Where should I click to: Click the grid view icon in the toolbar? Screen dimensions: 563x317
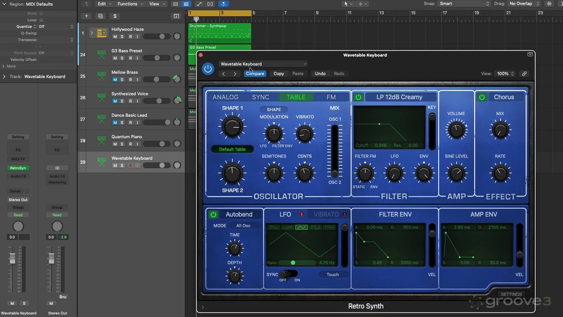tap(175, 4)
